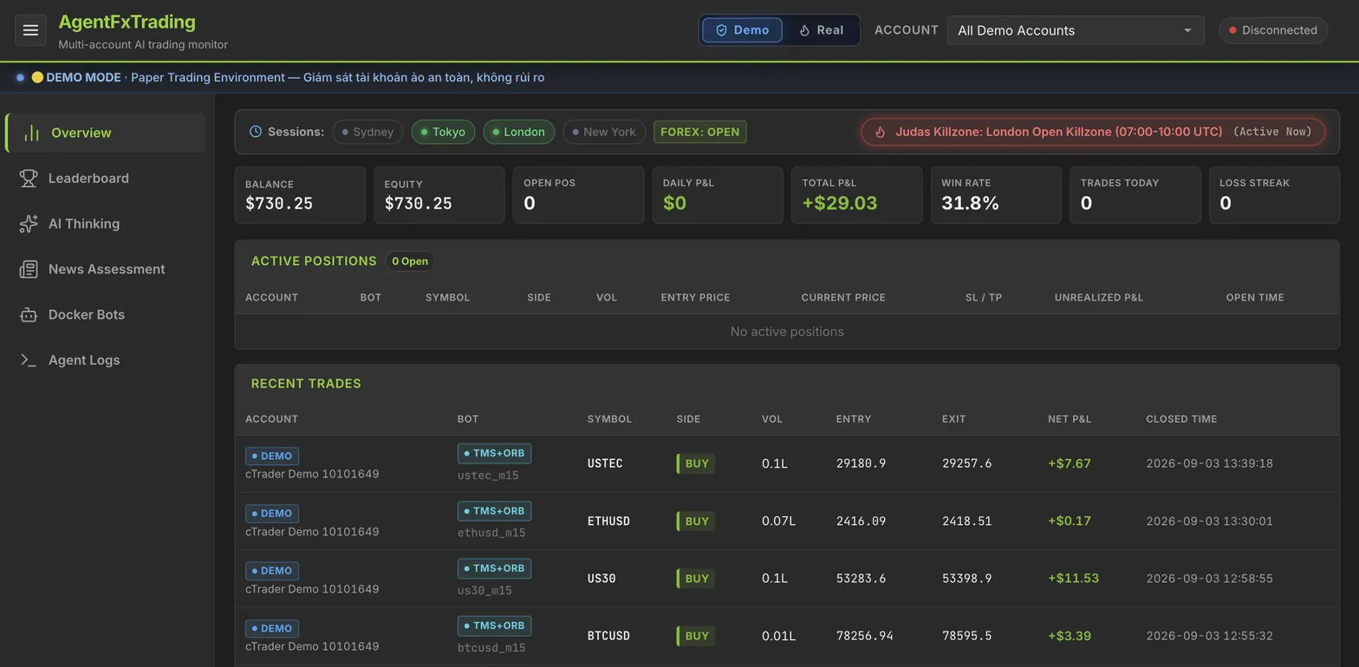1359x667 pixels.
Task: Click the USTEC symbol cell
Action: pos(605,463)
